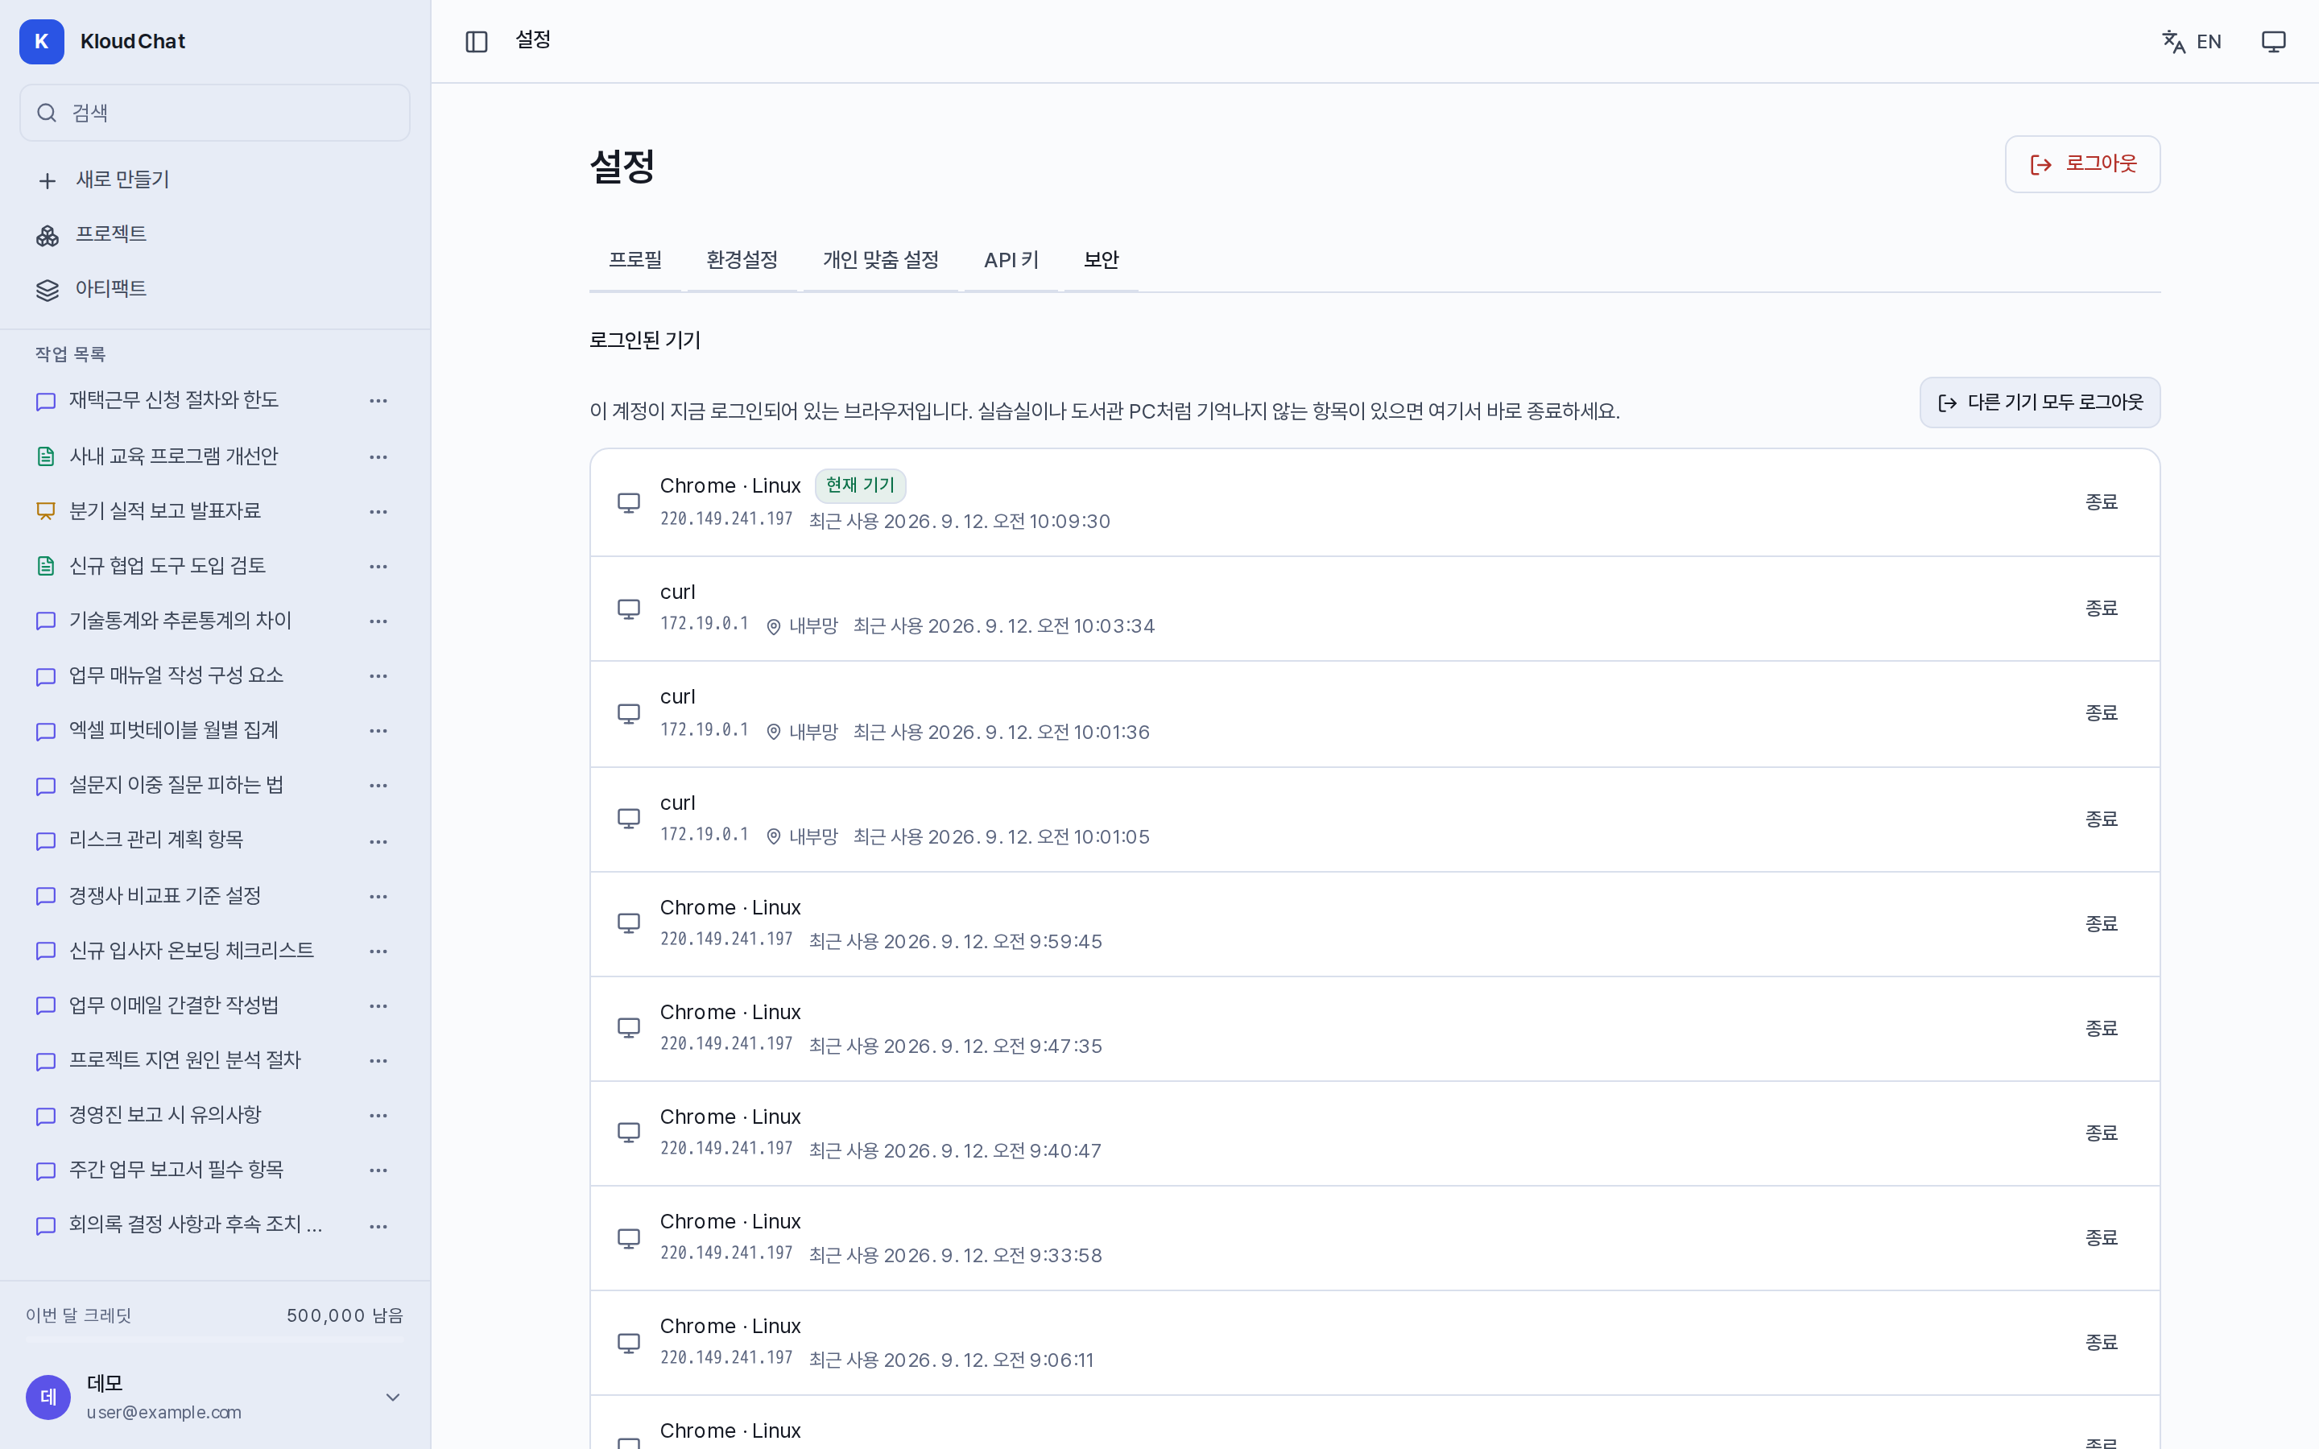Select the 환경설정 tab
This screenshot has height=1449, width=2319.
pos(742,260)
